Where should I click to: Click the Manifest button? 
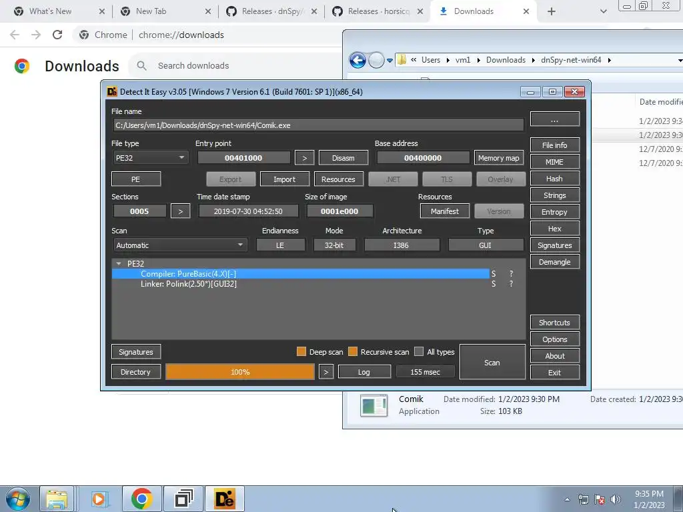point(445,211)
